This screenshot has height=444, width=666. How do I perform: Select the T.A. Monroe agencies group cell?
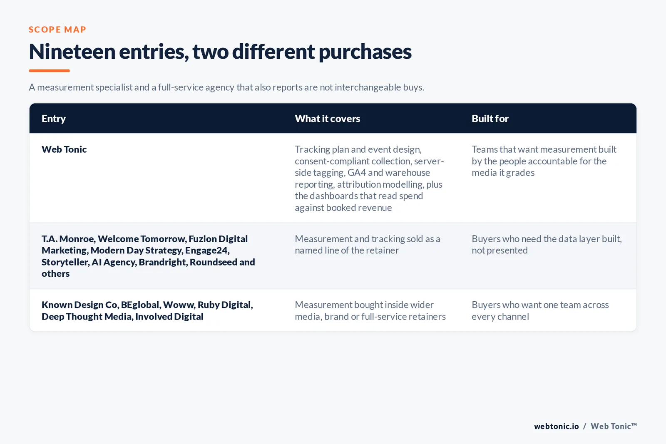point(148,256)
